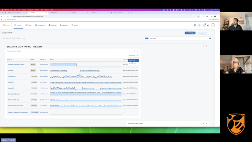Open the Security navigation dropdown
The image size is (252, 142).
(53, 25)
